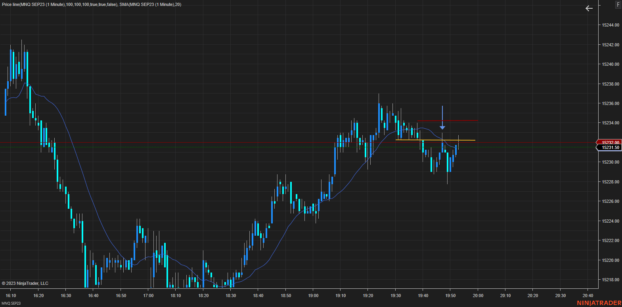The image size is (622, 307).
Task: Click the 19:10 time axis label
Action: (x=341, y=296)
